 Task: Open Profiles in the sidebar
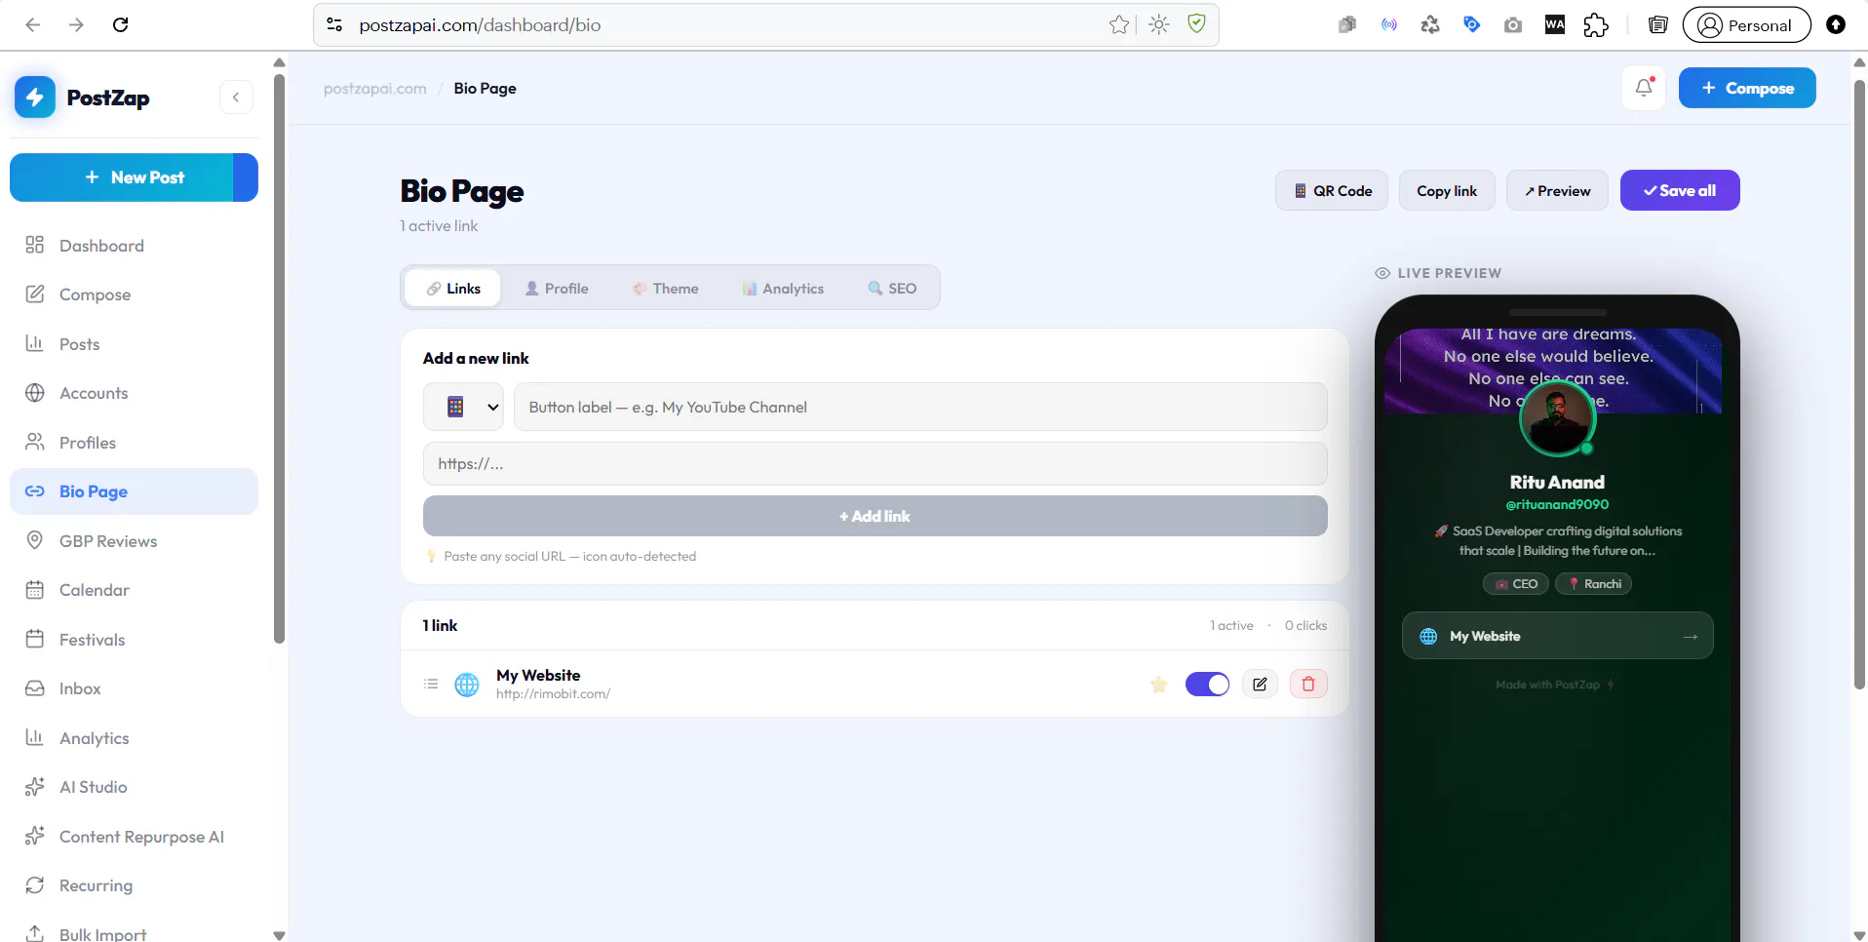pos(134,443)
